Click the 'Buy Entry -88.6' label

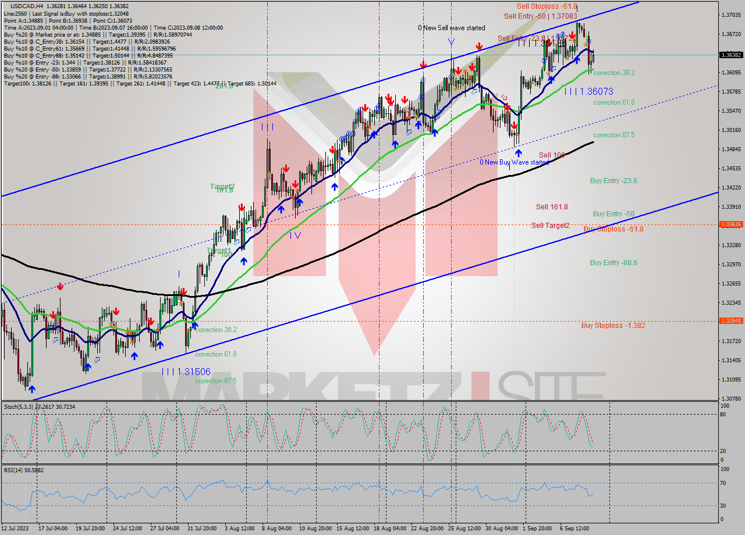[613, 263]
